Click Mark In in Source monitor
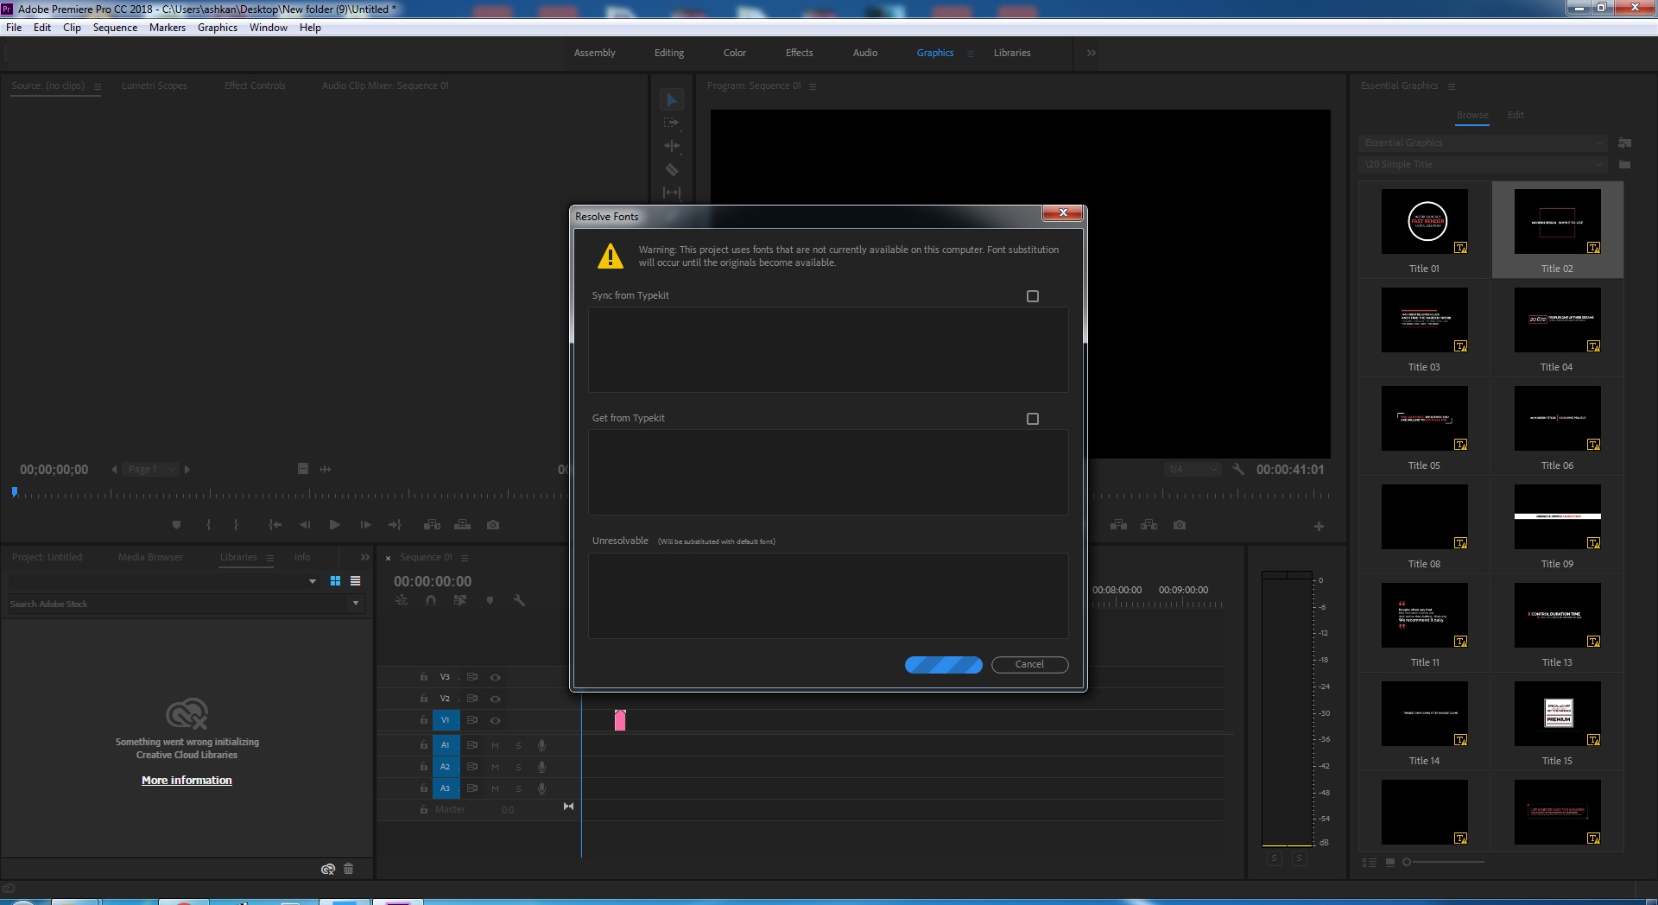This screenshot has height=905, width=1658. pyautogui.click(x=208, y=524)
